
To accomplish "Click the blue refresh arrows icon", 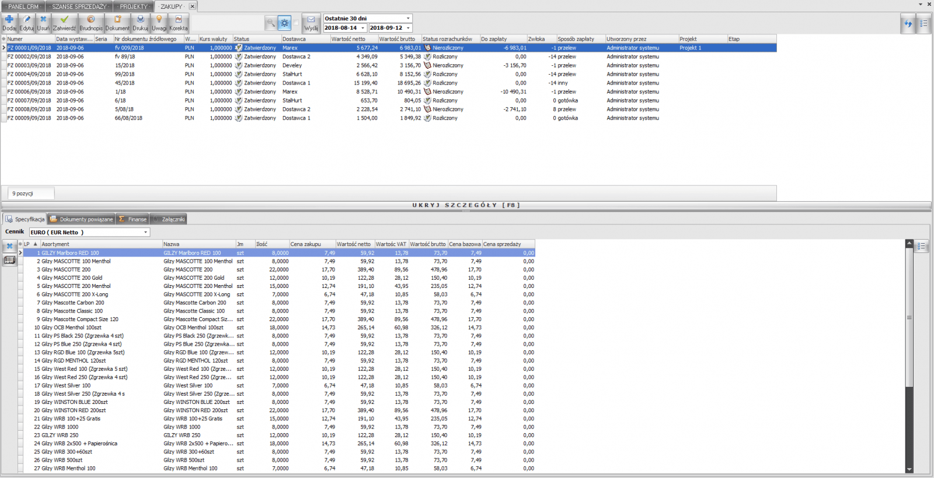I will (x=908, y=24).
